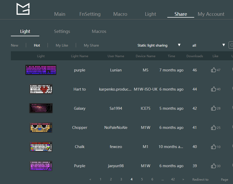Click the User Name column header
Image resolution: width=233 pixels, height=184 pixels.
116,56
